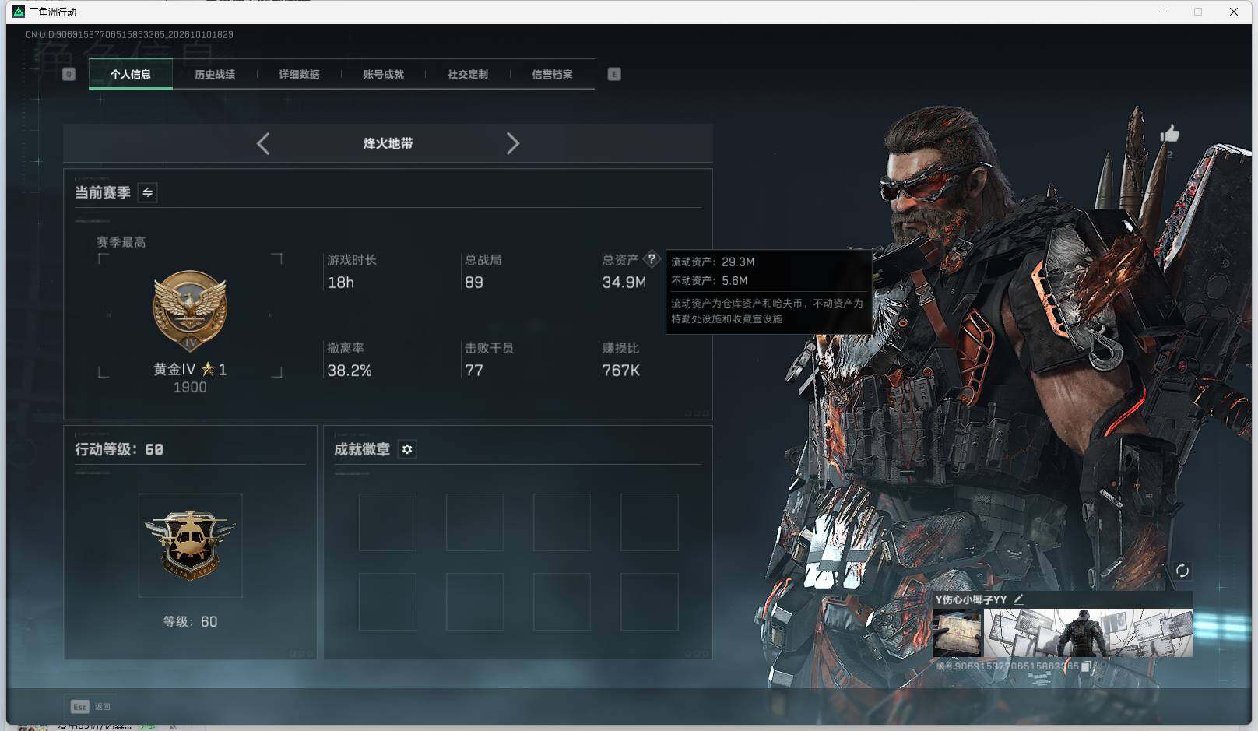The height and width of the screenshot is (731, 1258).
Task: Open 成就徽章 settings gear
Action: 407,449
